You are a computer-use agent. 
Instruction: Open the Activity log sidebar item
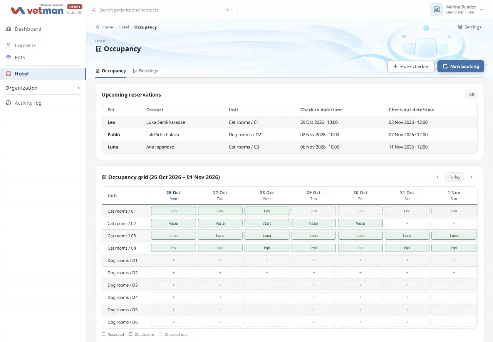[43, 103]
